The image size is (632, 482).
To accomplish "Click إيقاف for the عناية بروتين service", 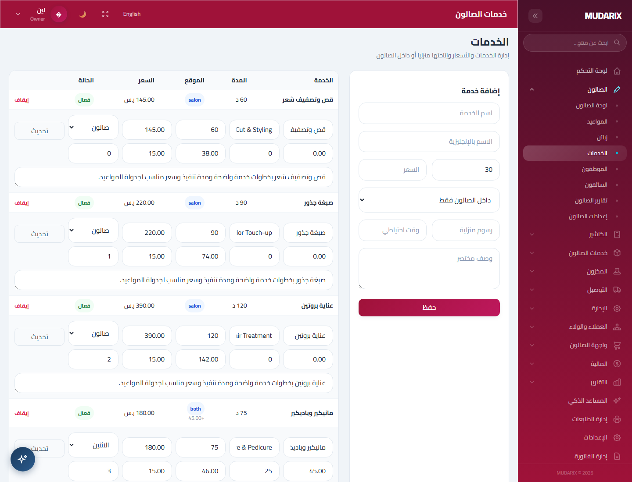I will click(x=22, y=306).
